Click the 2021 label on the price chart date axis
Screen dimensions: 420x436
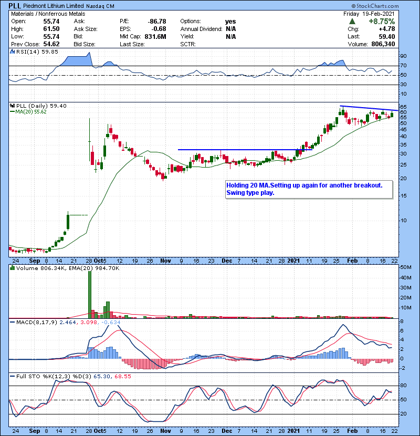pyautogui.click(x=293, y=261)
